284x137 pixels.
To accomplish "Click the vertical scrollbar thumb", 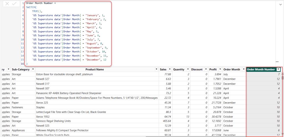I will point(283,78).
